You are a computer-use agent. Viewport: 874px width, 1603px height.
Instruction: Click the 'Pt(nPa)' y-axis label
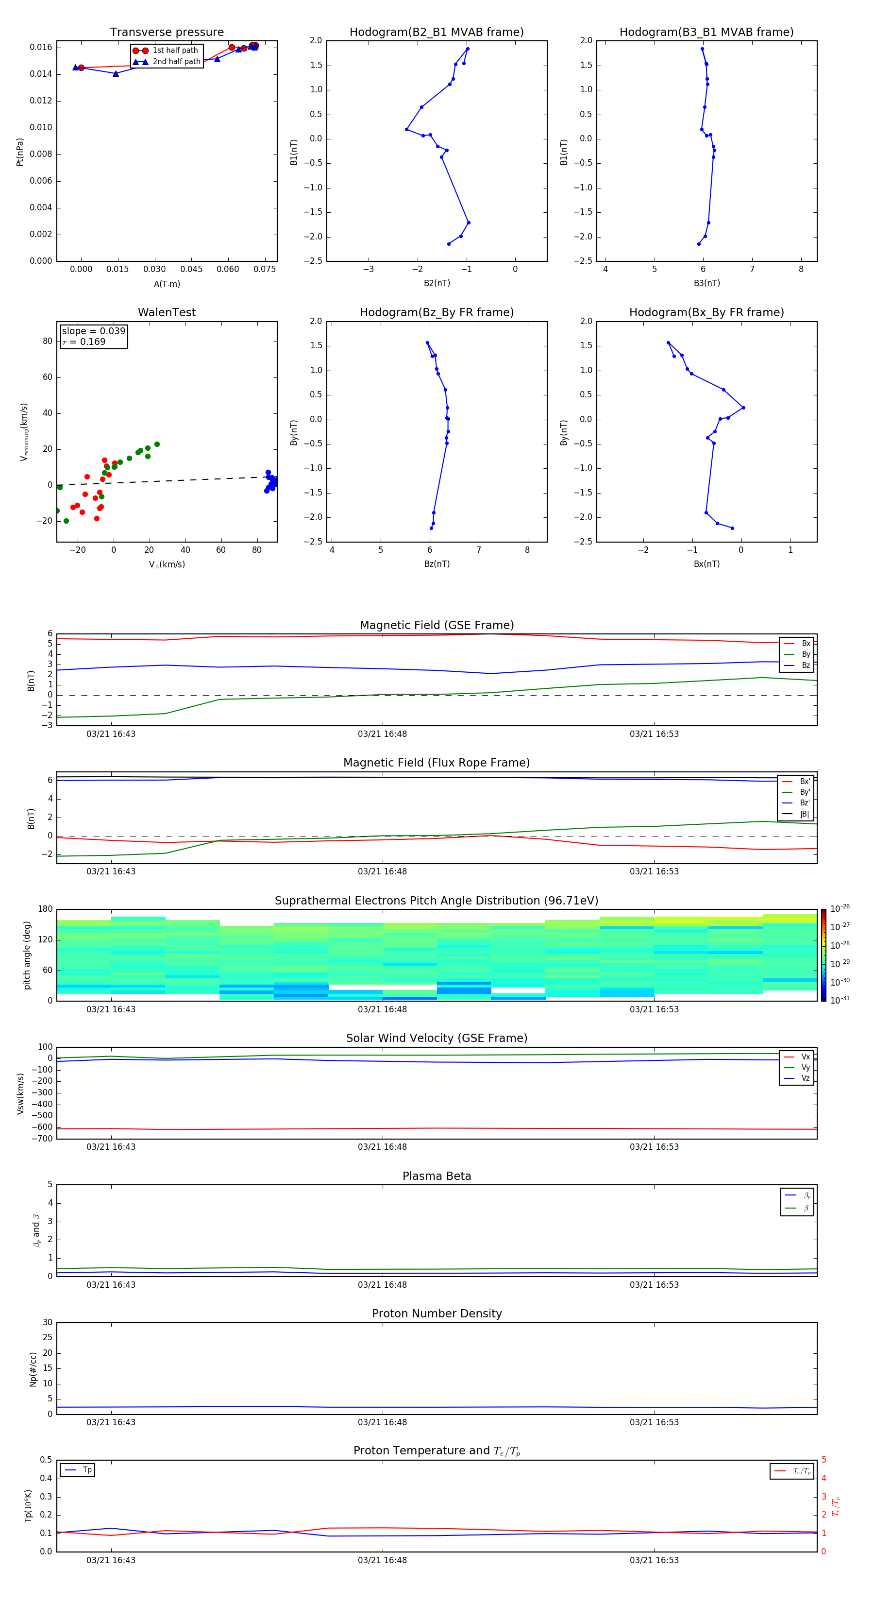point(20,152)
